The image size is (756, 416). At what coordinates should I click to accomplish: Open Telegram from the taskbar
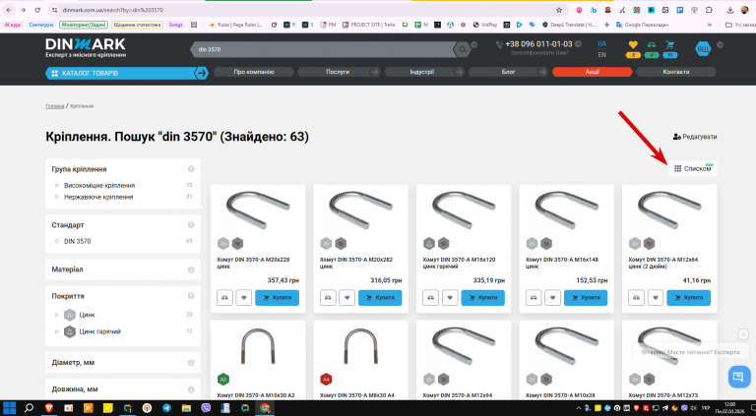pyautogui.click(x=166, y=408)
